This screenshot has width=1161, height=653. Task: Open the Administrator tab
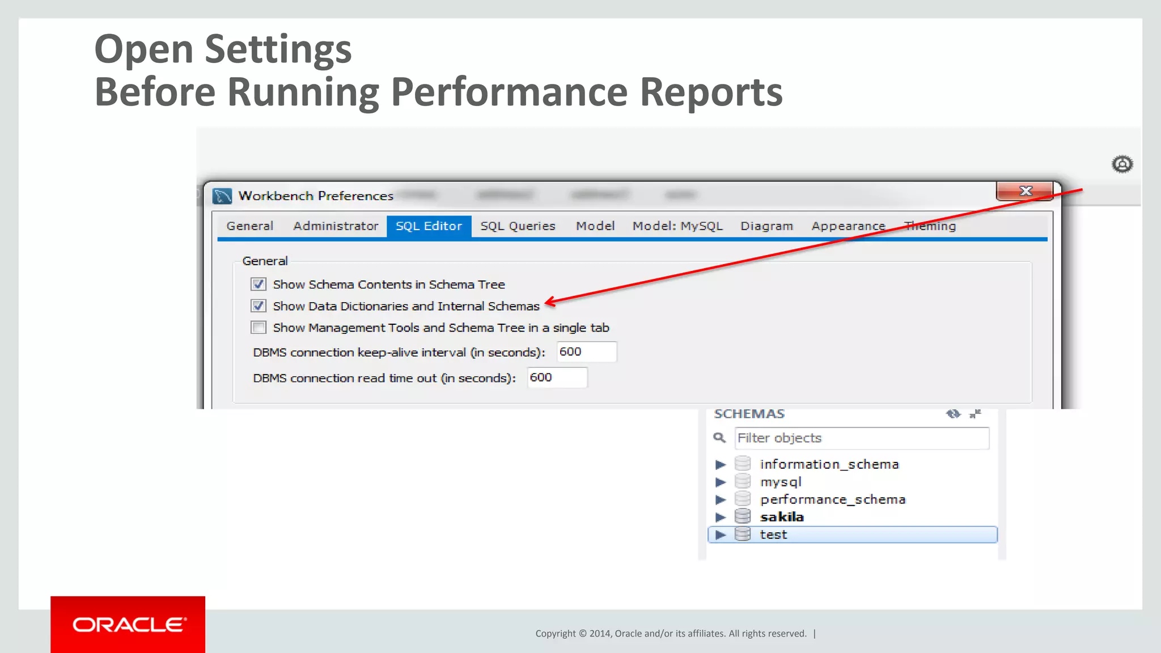tap(336, 226)
